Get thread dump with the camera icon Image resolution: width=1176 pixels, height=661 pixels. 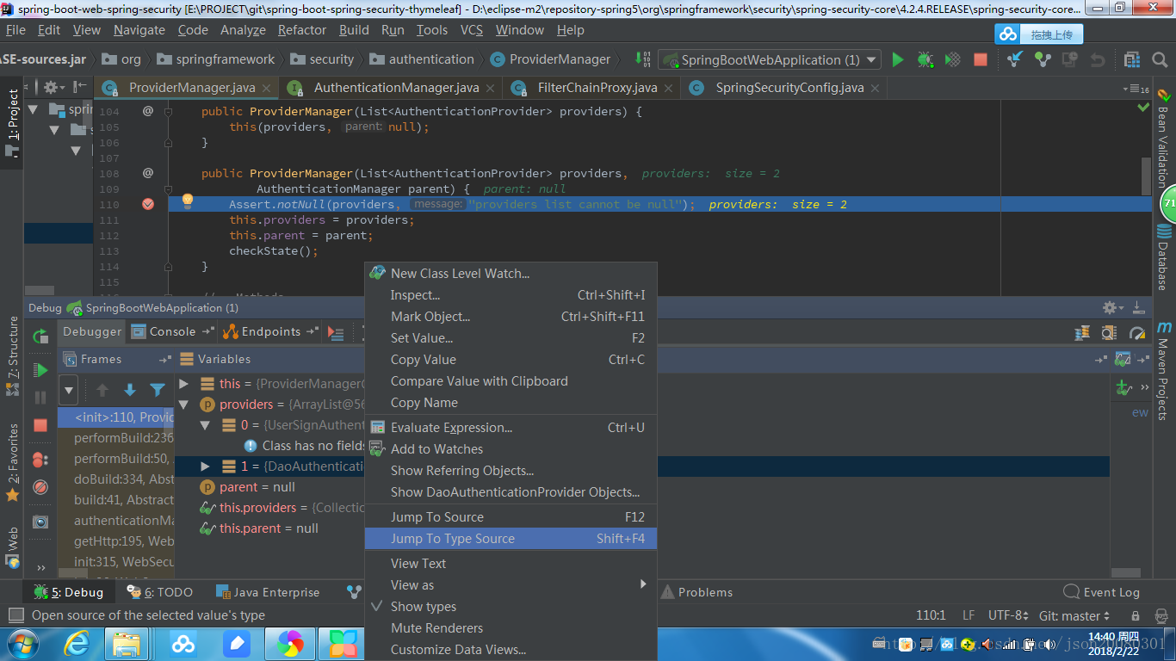40,522
